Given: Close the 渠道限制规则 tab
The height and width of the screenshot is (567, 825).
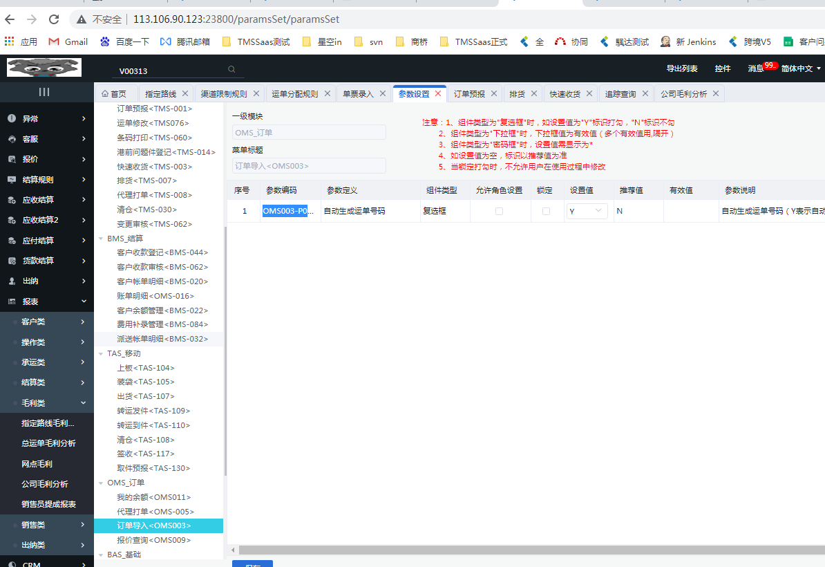Looking at the screenshot, I should (x=256, y=93).
